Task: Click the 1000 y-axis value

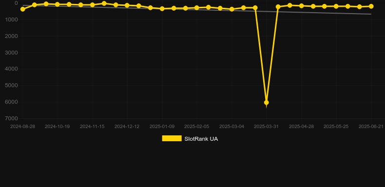Action: (11, 19)
